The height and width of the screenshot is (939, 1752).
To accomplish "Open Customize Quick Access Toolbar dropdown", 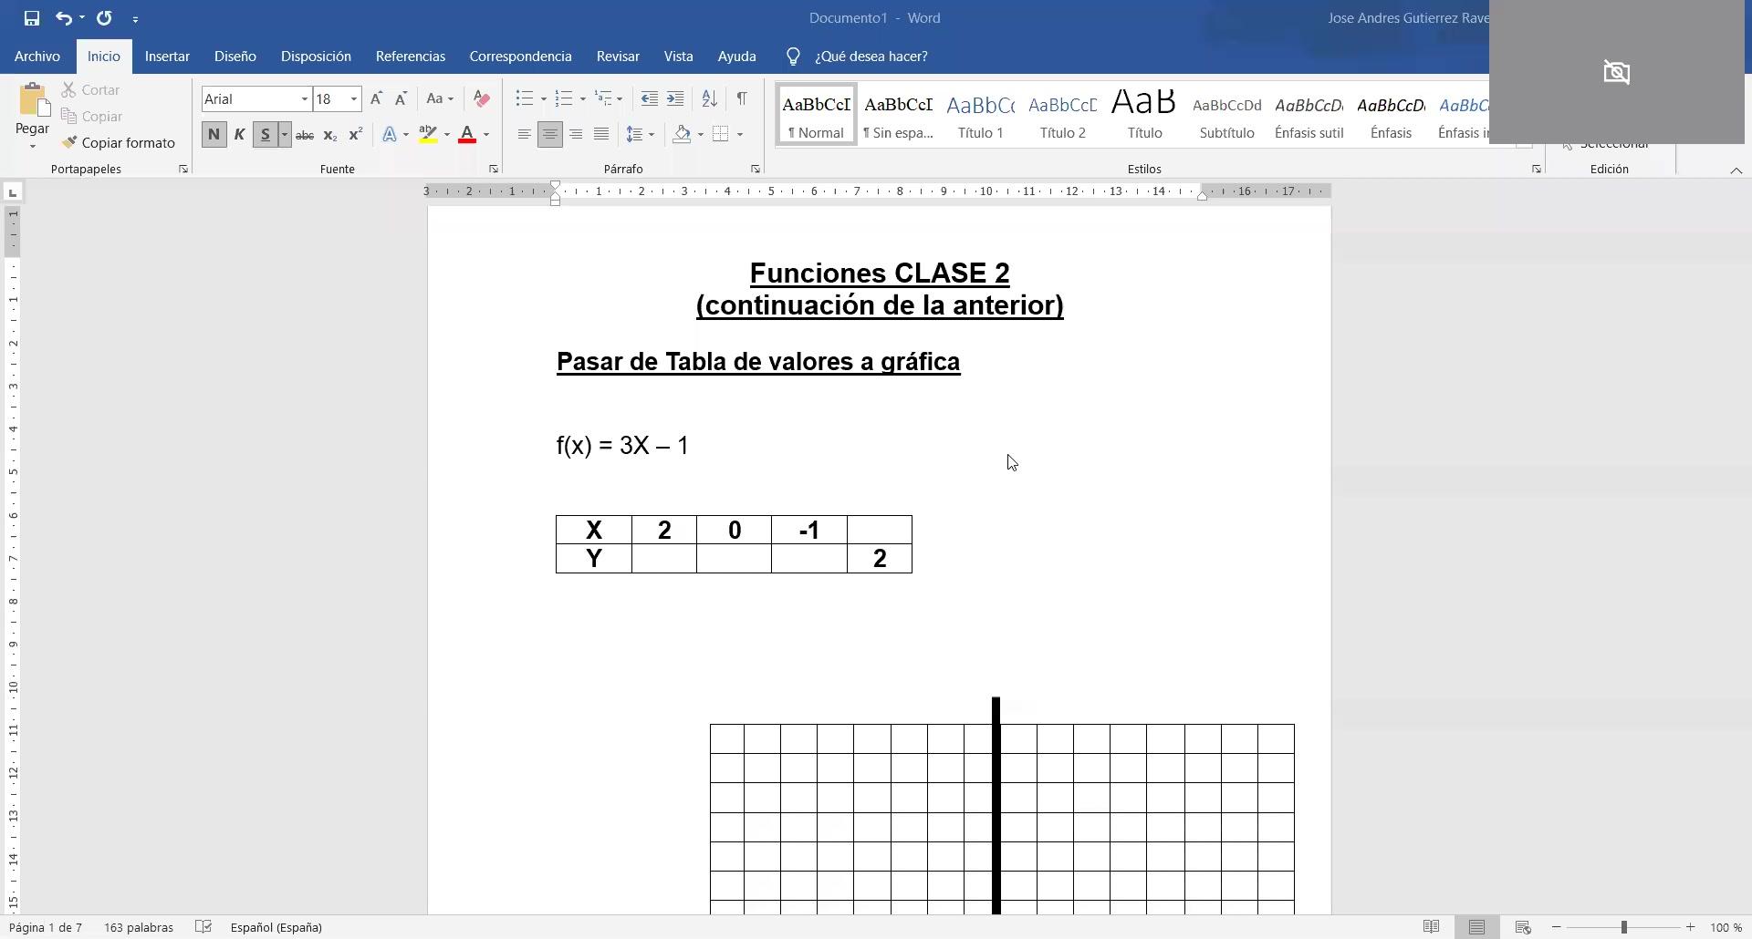I will click(x=135, y=18).
